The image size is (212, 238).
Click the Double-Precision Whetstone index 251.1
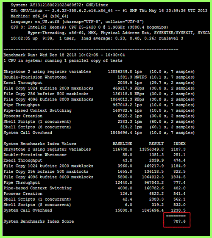pos(179,155)
